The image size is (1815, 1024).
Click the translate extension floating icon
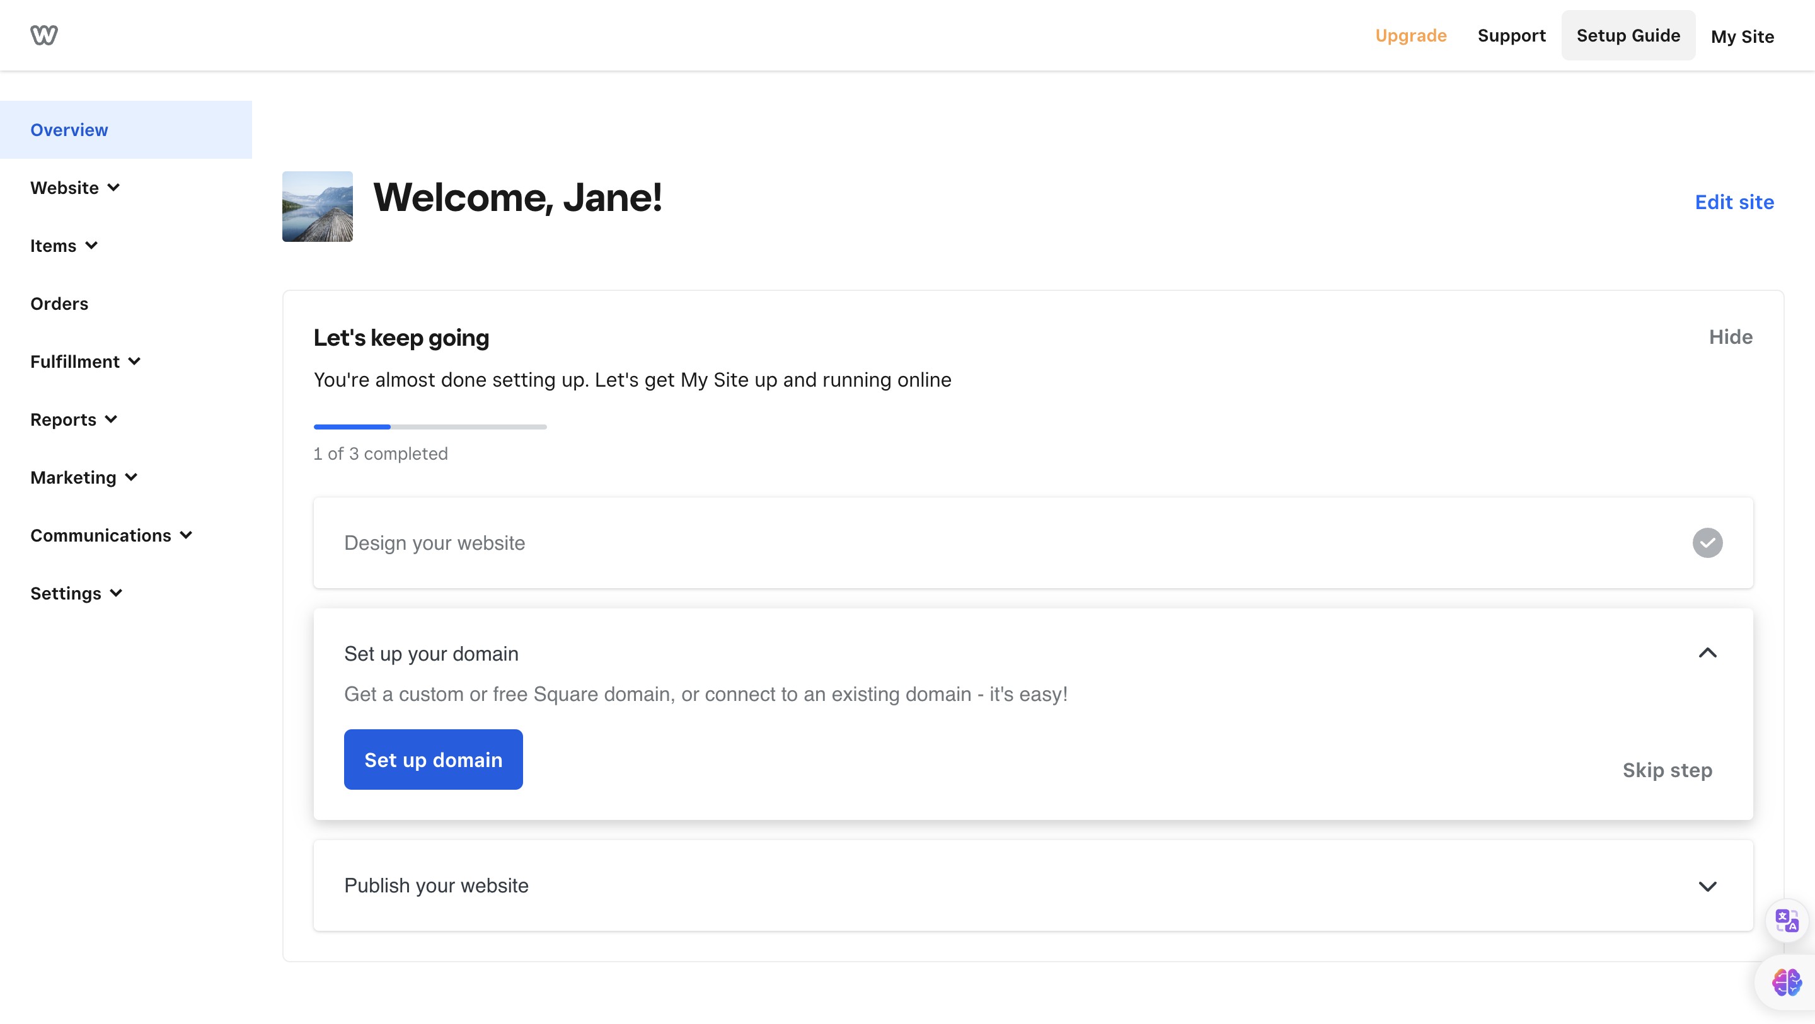[x=1786, y=921]
